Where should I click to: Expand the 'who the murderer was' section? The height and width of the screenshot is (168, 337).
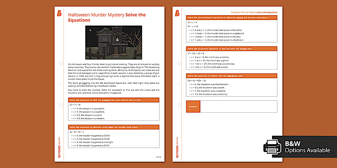tap(232, 75)
